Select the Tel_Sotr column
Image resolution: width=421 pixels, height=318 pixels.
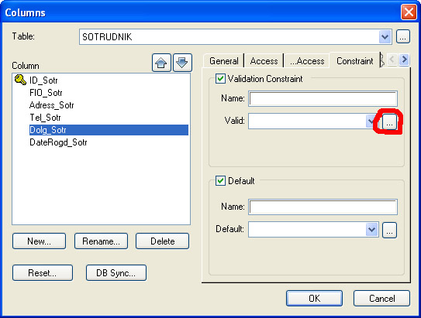45,118
